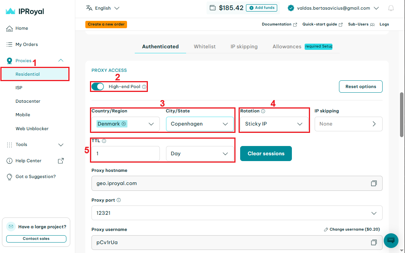Remove Denmark country tag
Screen dimensions: 405x253
(124, 124)
